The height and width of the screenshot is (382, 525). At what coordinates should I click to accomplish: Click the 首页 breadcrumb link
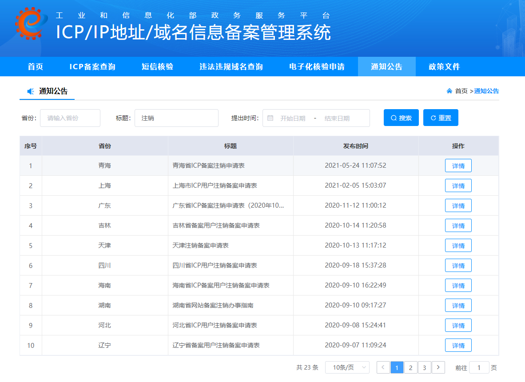[461, 91]
